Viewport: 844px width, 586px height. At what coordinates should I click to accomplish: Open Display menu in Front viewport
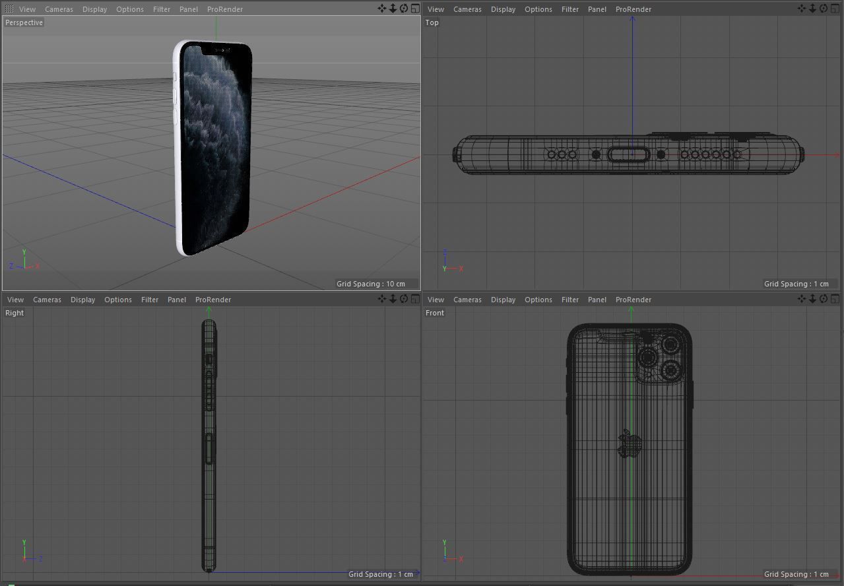[503, 300]
